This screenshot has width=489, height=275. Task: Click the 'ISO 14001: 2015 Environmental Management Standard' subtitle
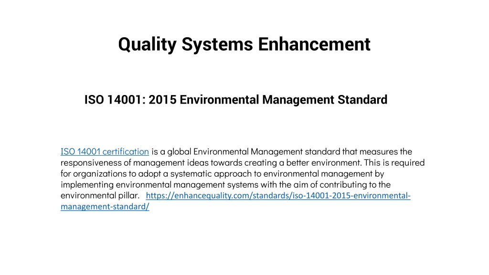pos(236,100)
